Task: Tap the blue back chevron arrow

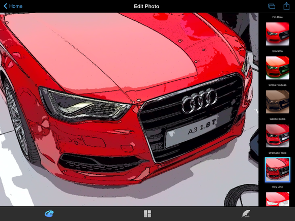Action: 6,6
